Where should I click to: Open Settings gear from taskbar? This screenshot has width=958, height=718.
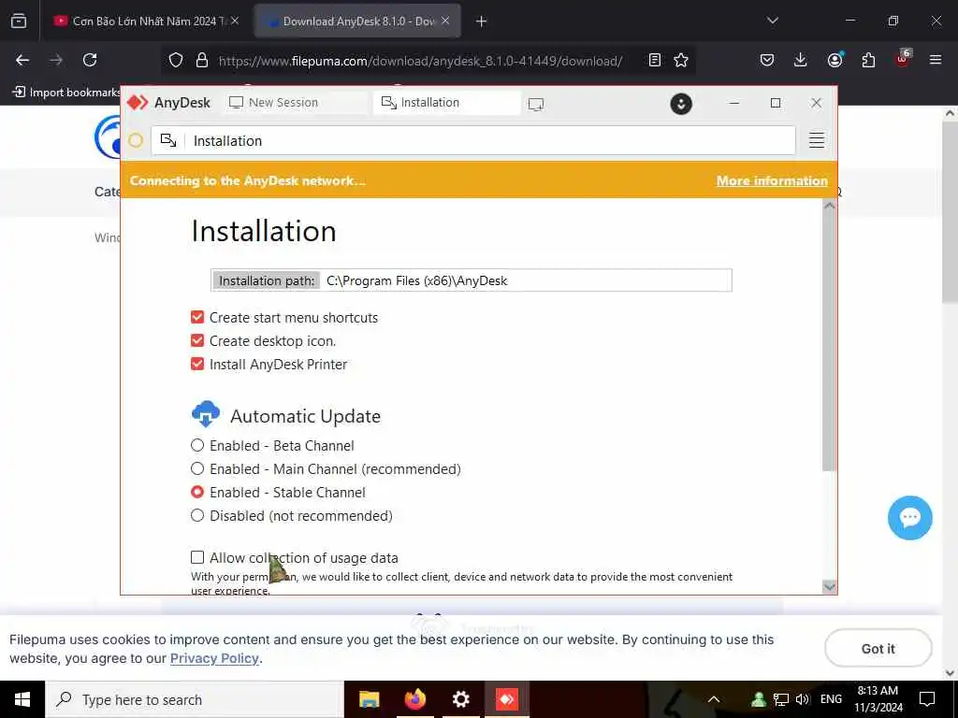click(460, 699)
